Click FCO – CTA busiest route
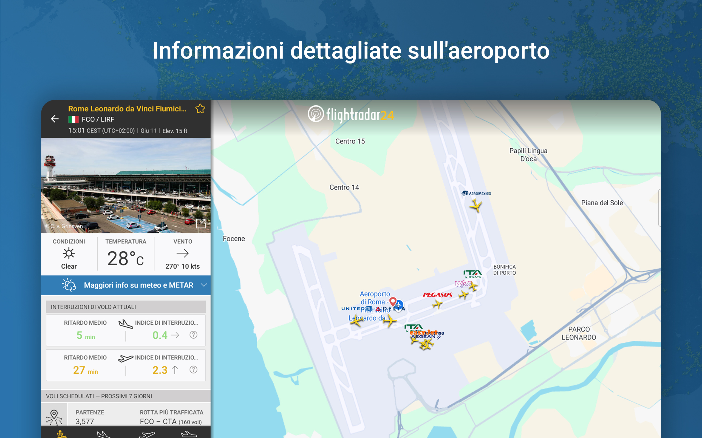This screenshot has width=702, height=438. coord(171,422)
